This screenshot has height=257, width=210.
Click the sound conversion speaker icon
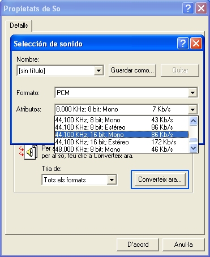tap(30, 152)
